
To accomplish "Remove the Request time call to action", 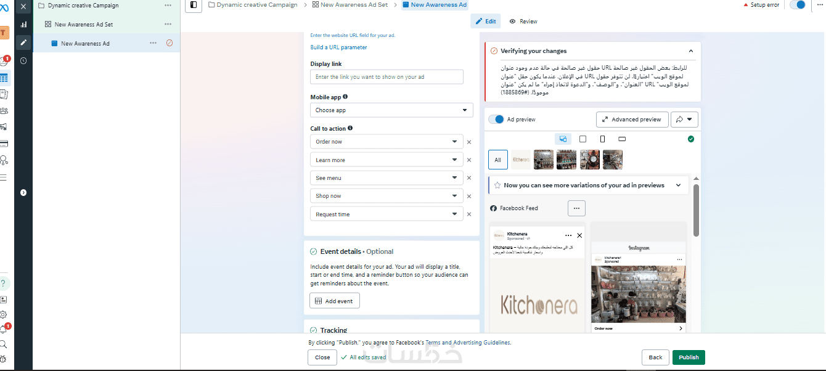I will pyautogui.click(x=469, y=214).
